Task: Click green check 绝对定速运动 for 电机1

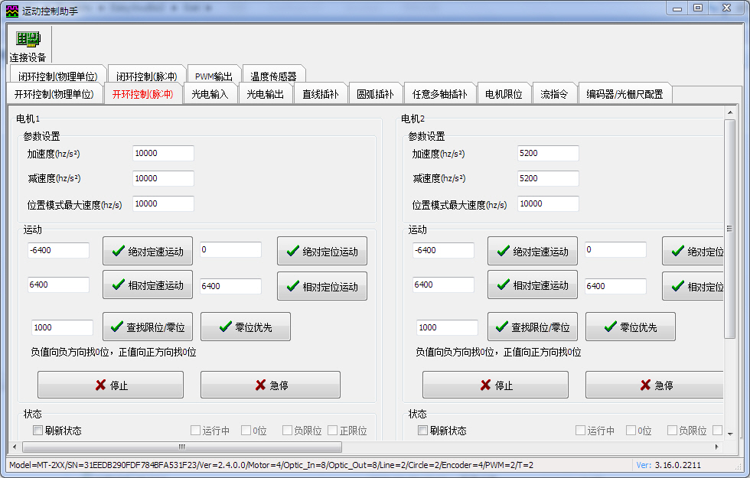Action: [147, 251]
